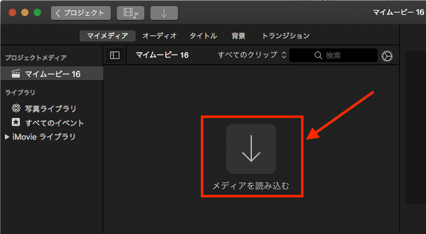Open the すべてのクリップ filter dropdown
The width and height of the screenshot is (426, 234).
[252, 55]
